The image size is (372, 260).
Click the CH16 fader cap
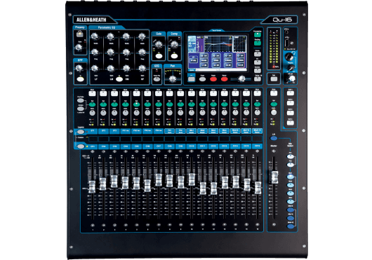click(x=258, y=188)
